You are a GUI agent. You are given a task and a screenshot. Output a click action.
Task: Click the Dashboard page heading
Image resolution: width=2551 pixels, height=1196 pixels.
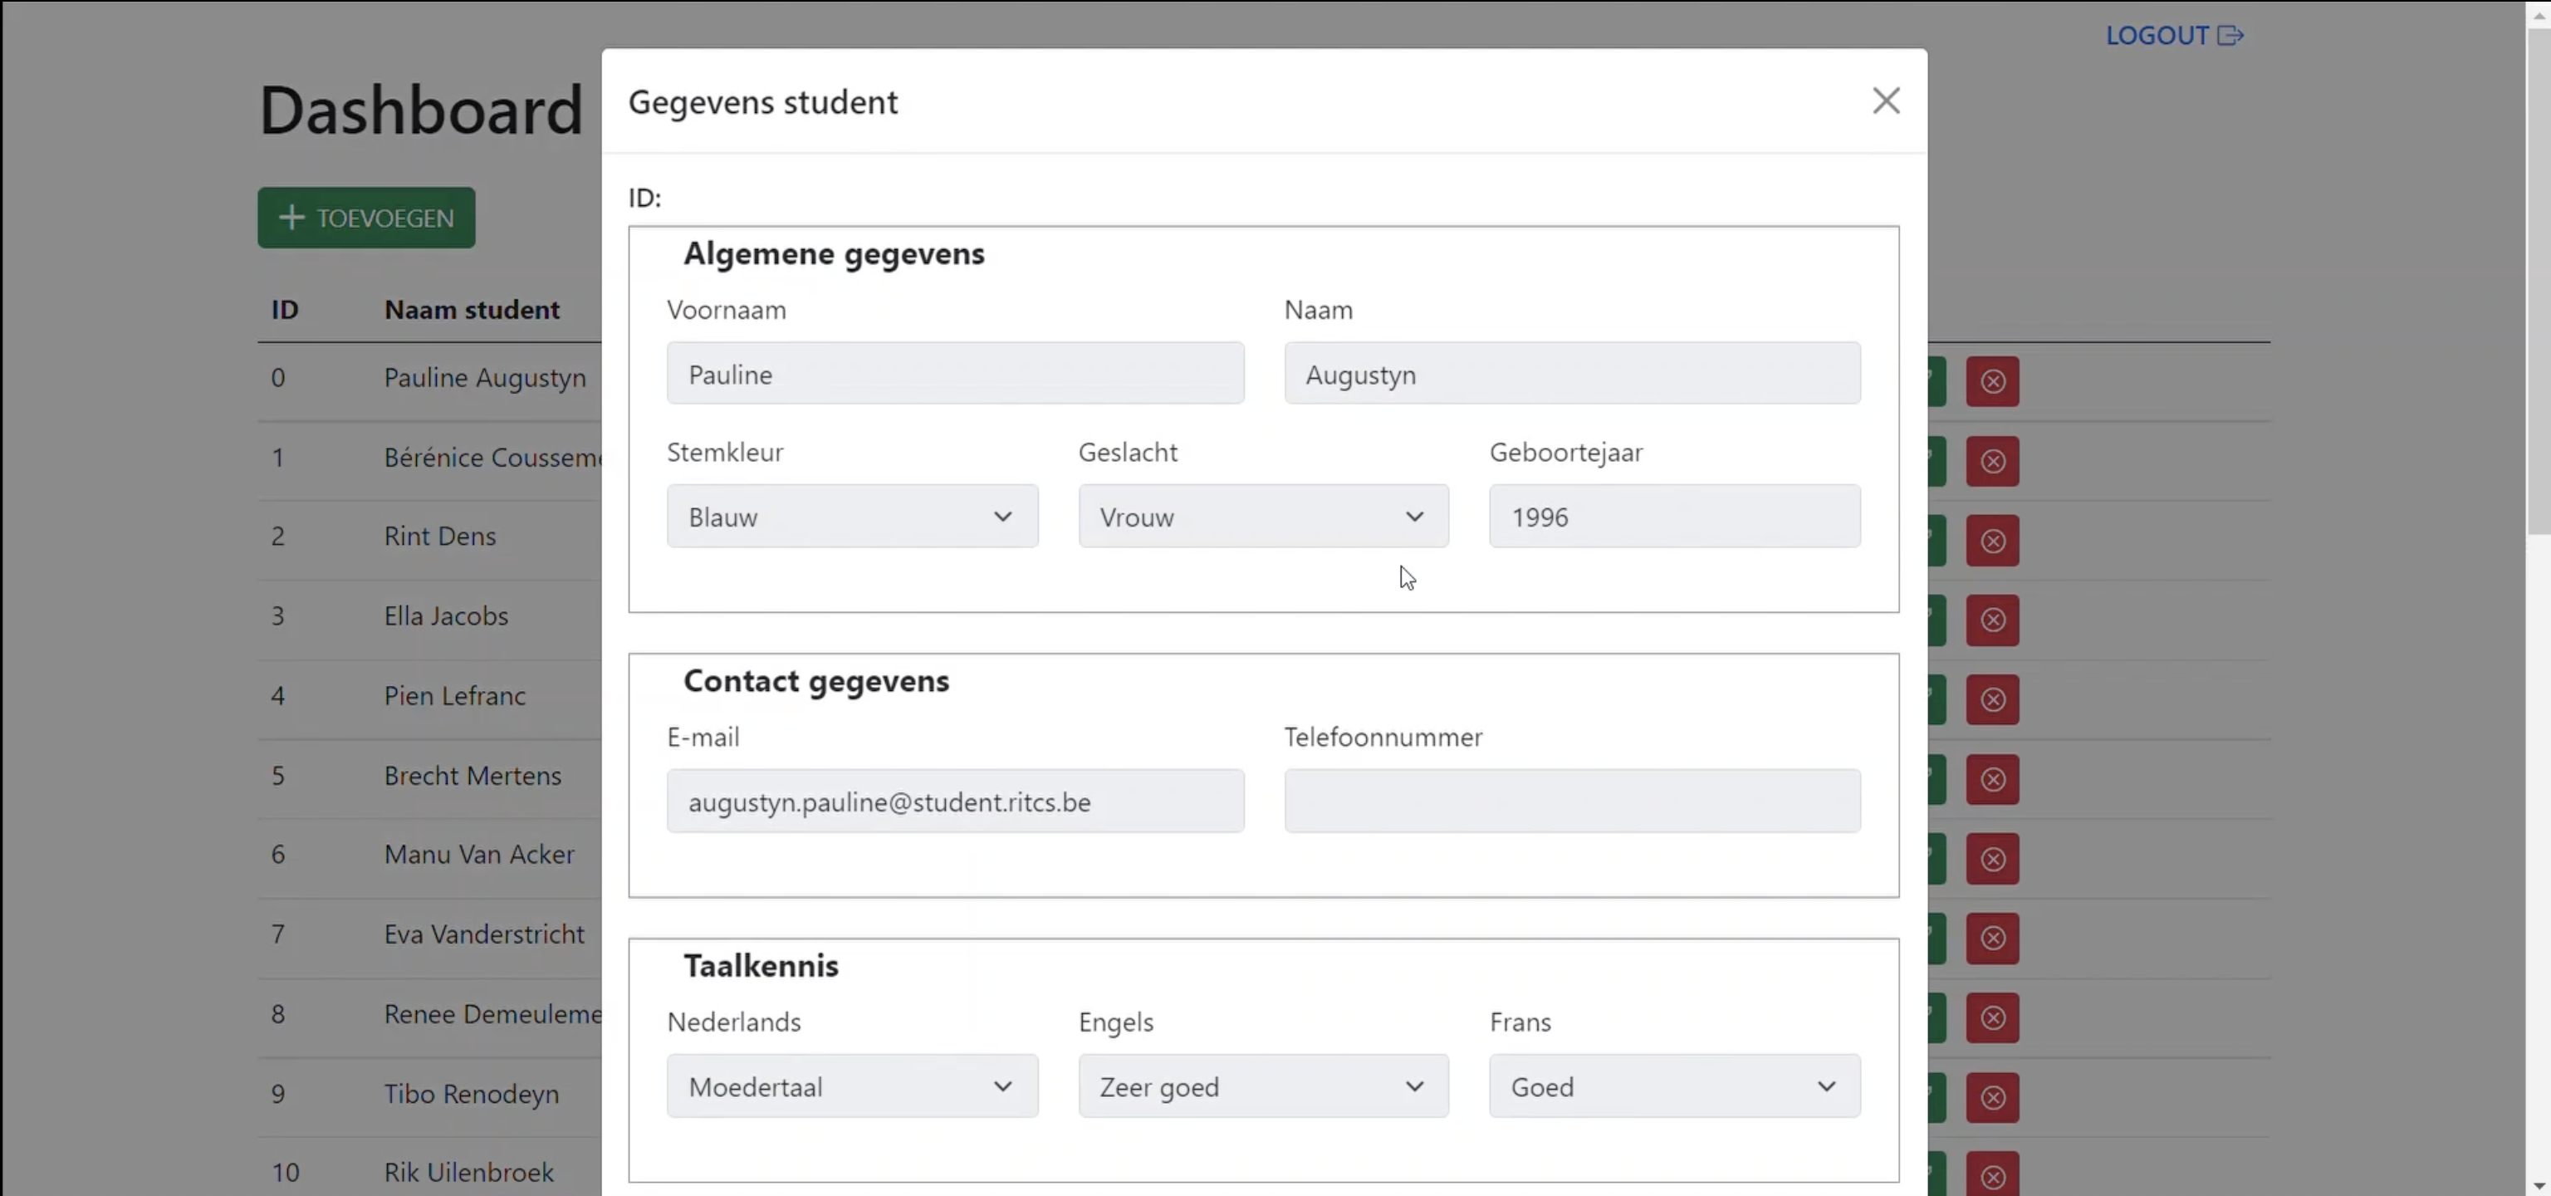pyautogui.click(x=421, y=109)
